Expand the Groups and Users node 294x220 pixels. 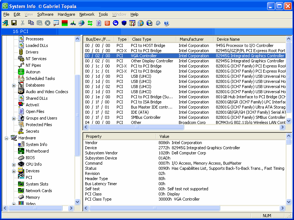tap(14, 118)
